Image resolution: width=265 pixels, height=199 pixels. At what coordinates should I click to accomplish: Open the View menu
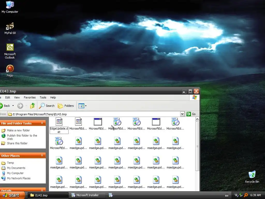[x=17, y=97]
